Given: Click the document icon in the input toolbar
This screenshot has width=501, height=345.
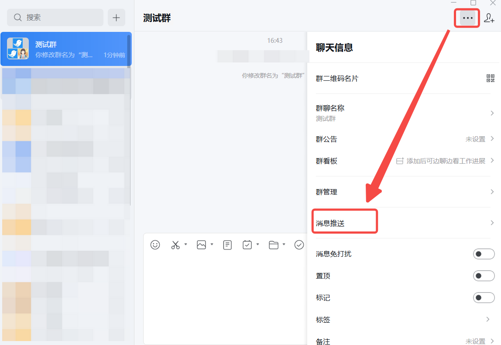Looking at the screenshot, I should coord(227,245).
